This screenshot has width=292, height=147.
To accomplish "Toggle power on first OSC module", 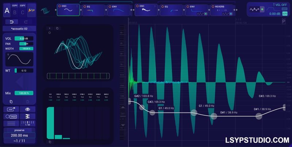I will pos(59,6).
